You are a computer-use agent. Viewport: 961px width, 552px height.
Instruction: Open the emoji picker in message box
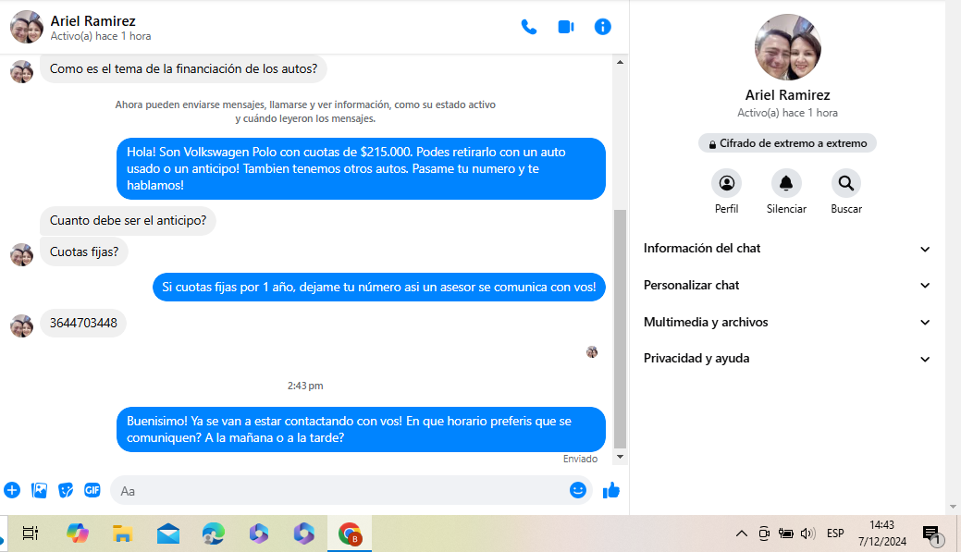tap(578, 490)
